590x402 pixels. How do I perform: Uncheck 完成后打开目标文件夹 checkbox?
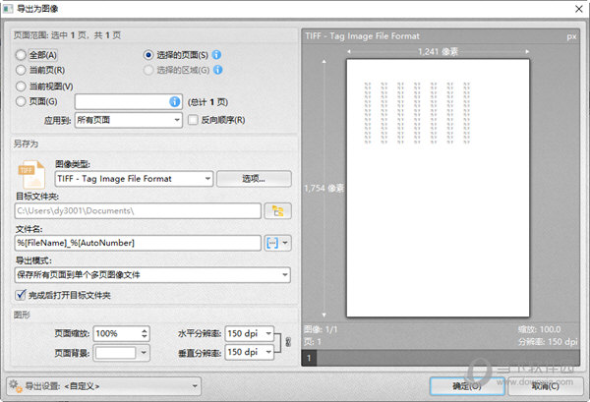(x=21, y=295)
